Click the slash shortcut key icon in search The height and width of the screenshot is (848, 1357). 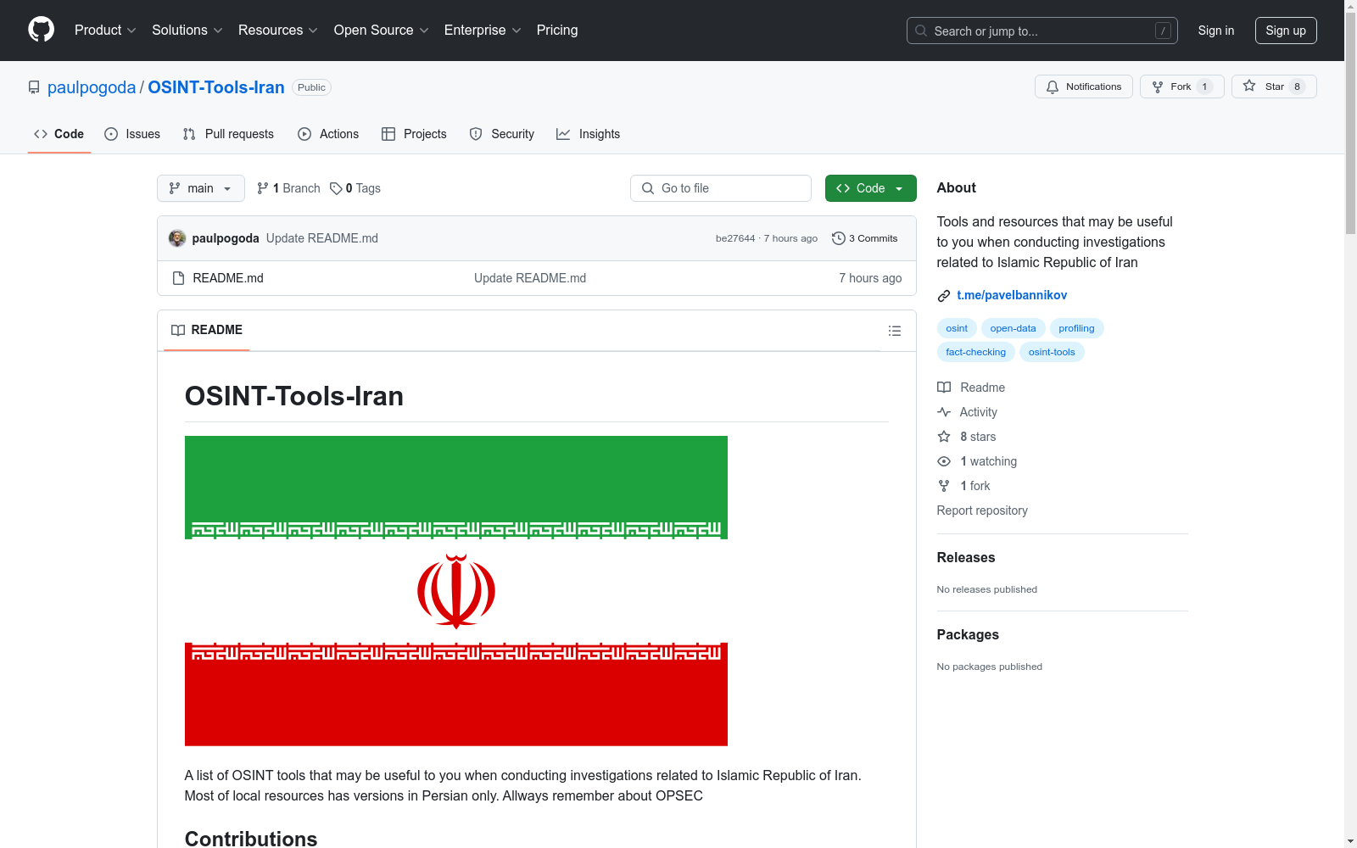(1163, 31)
